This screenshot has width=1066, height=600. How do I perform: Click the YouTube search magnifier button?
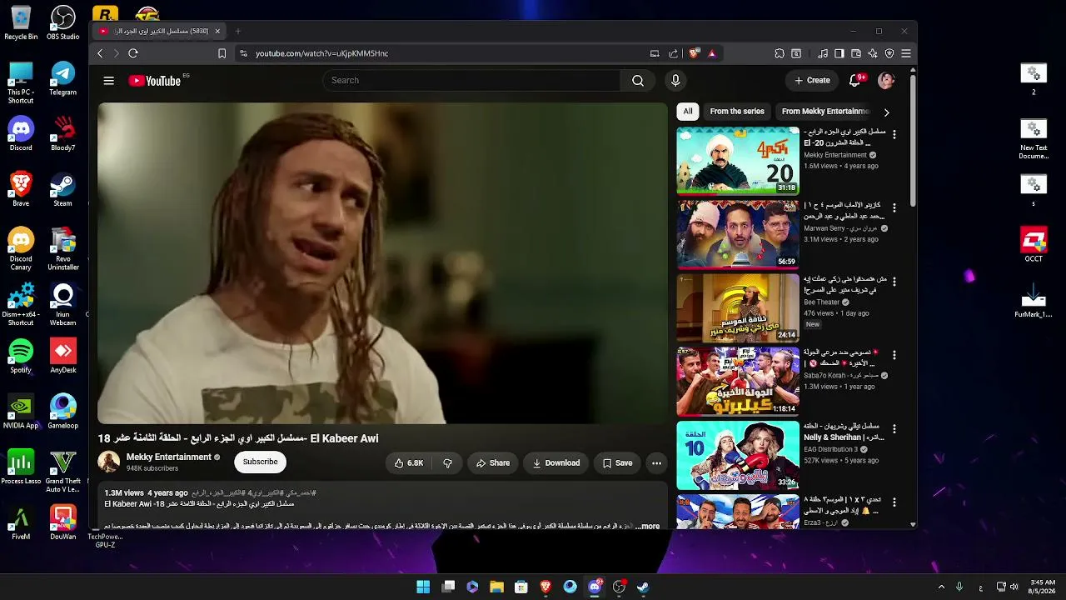(638, 81)
